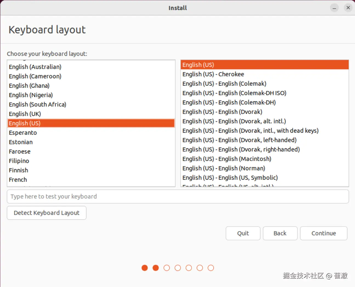This screenshot has width=355, height=287.
Task: Choose French keyboard layout
Action: point(91,180)
